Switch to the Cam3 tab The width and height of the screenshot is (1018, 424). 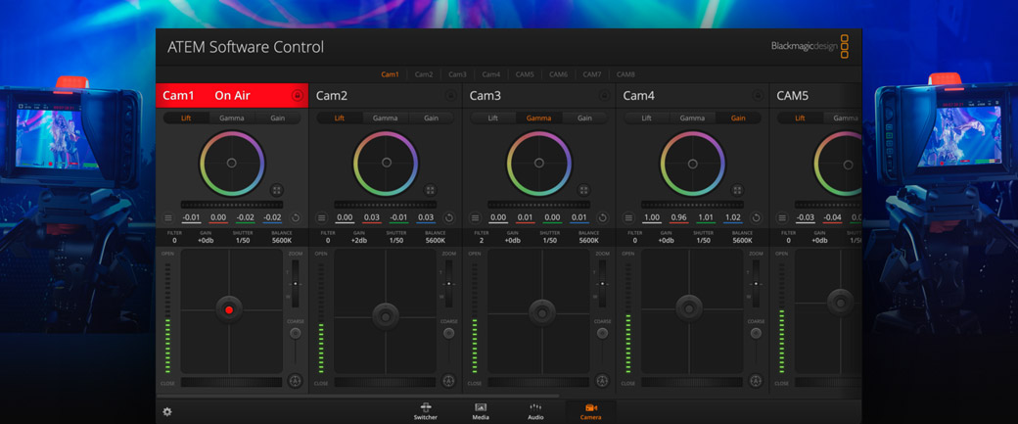(x=457, y=74)
